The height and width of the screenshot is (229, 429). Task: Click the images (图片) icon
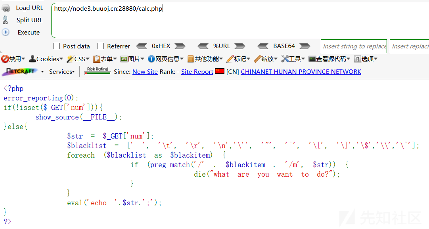pos(124,59)
